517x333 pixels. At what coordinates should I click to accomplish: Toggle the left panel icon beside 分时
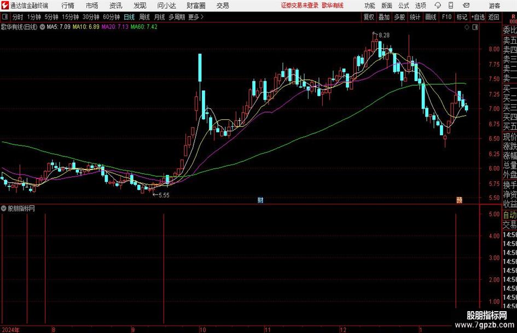tap(4, 17)
